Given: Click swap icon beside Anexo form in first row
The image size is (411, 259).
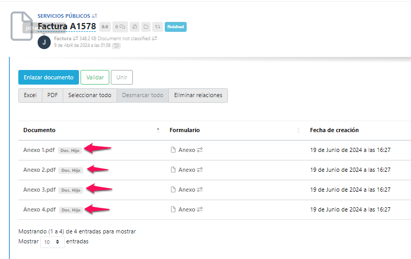Looking at the screenshot, I should 200,150.
